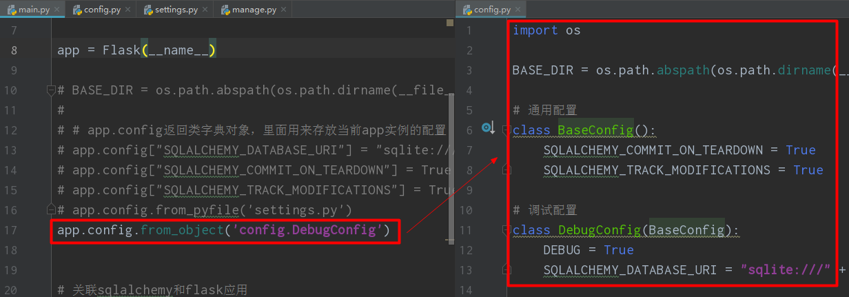849x297 pixels.
Task: Click line number 17 in main.py gutter
Action: pyautogui.click(x=10, y=229)
